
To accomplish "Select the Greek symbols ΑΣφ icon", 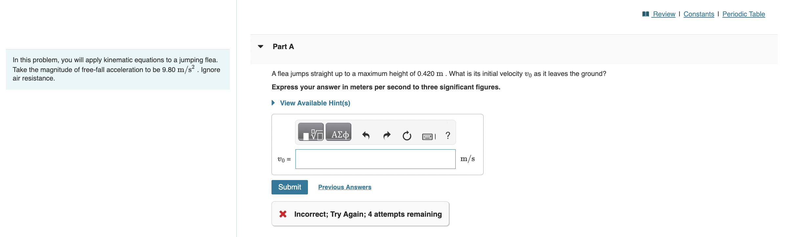I will [338, 133].
